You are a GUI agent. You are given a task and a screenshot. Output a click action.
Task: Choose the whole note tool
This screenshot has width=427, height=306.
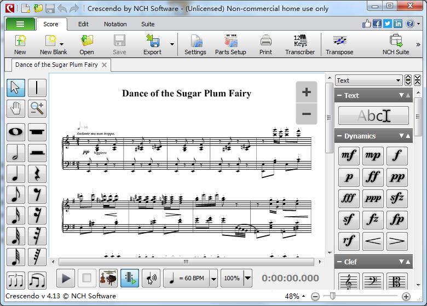[x=16, y=132]
